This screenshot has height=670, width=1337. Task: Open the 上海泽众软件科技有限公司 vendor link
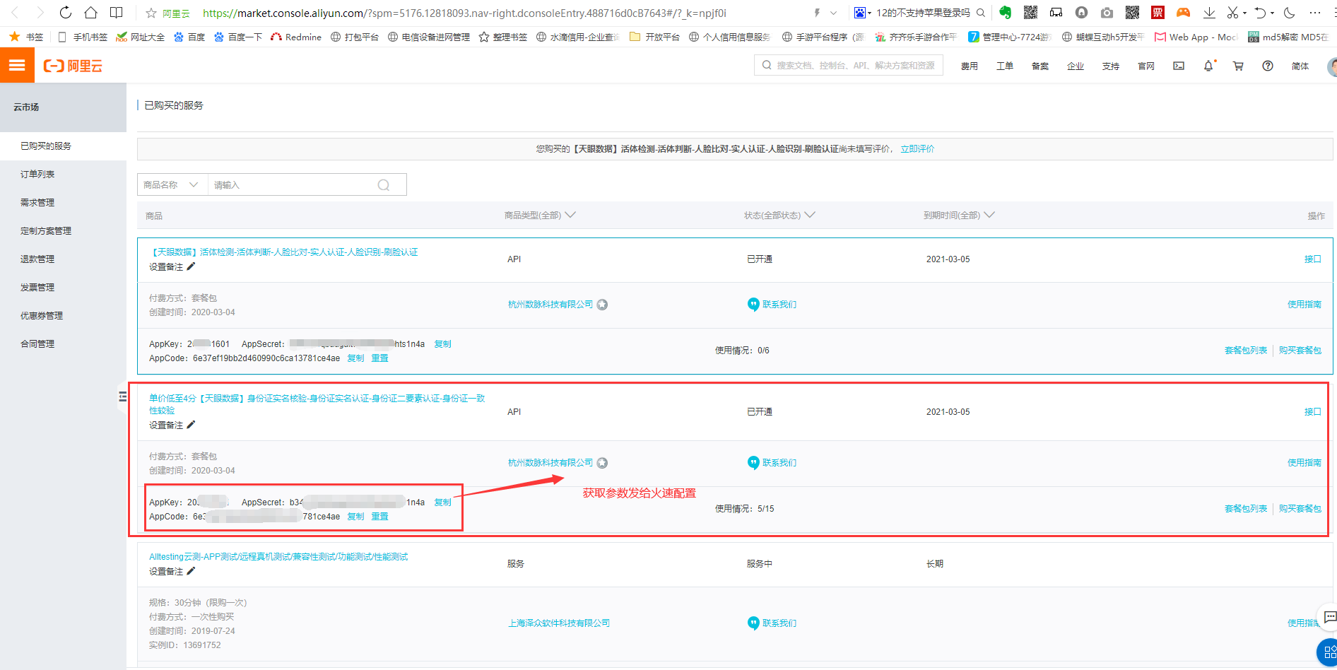click(x=559, y=623)
